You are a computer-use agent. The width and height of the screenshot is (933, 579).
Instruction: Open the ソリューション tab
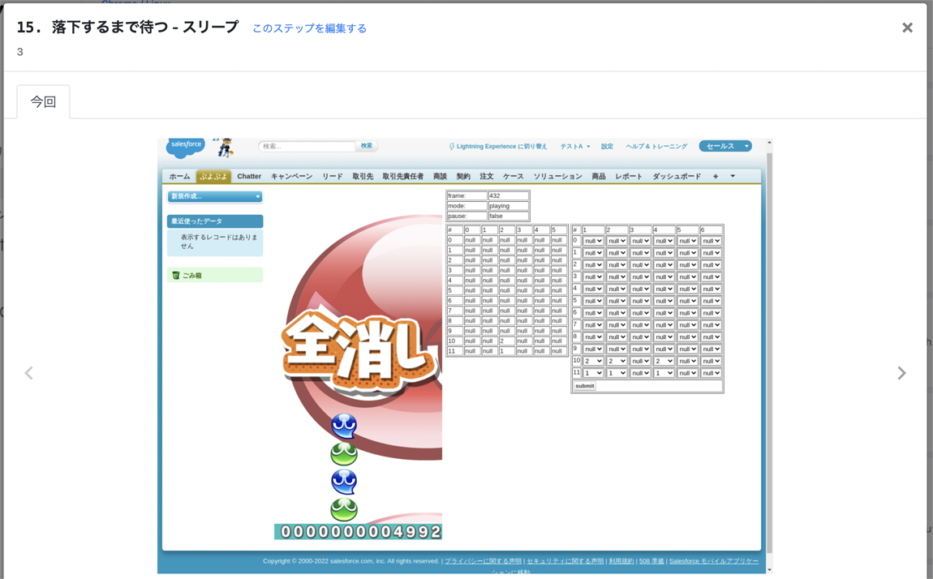[557, 177]
